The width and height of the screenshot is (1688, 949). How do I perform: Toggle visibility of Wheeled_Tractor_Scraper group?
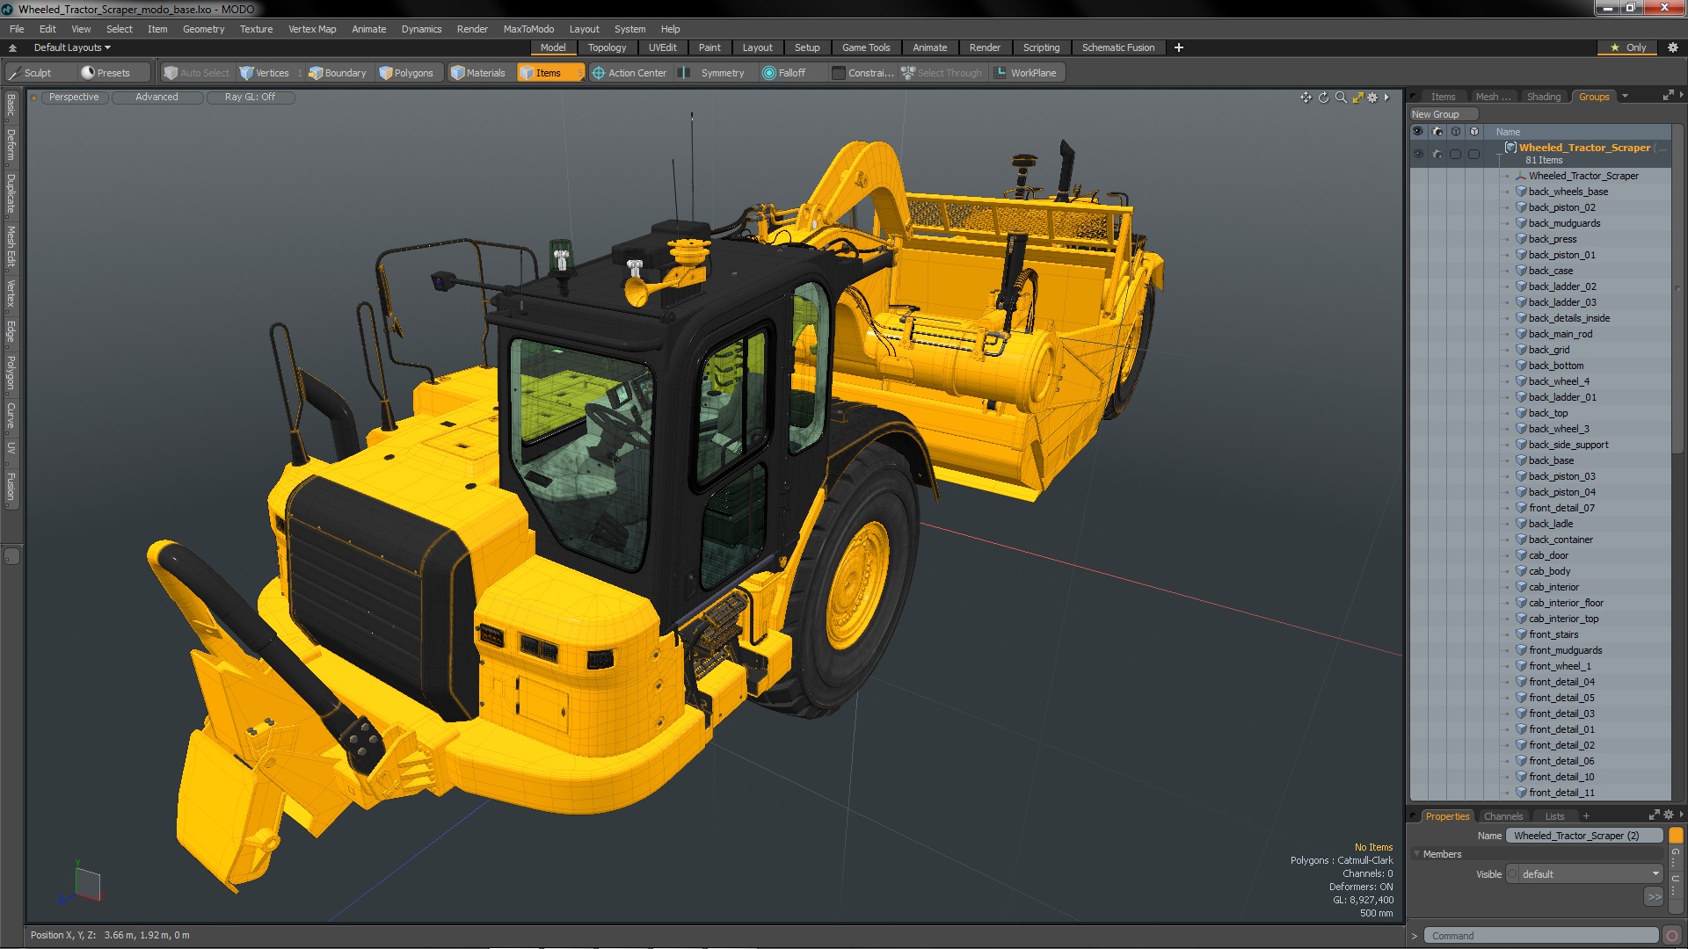[x=1417, y=154]
